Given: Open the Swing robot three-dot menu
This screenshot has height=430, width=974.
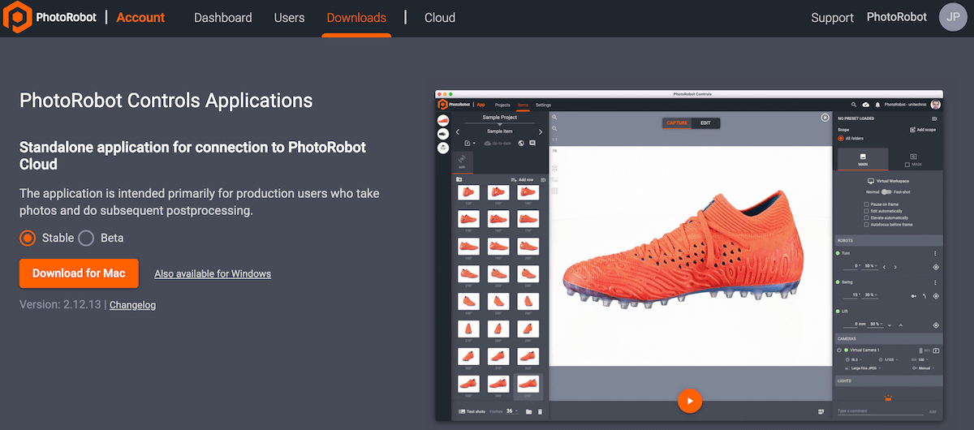Looking at the screenshot, I should click(935, 282).
